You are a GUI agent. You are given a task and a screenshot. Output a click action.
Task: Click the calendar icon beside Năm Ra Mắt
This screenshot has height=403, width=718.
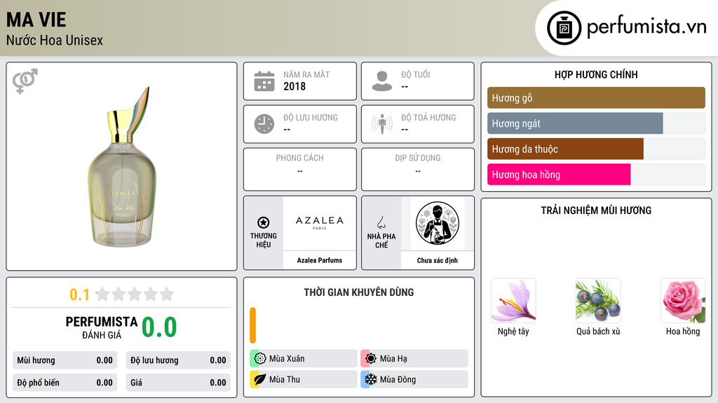click(x=264, y=81)
